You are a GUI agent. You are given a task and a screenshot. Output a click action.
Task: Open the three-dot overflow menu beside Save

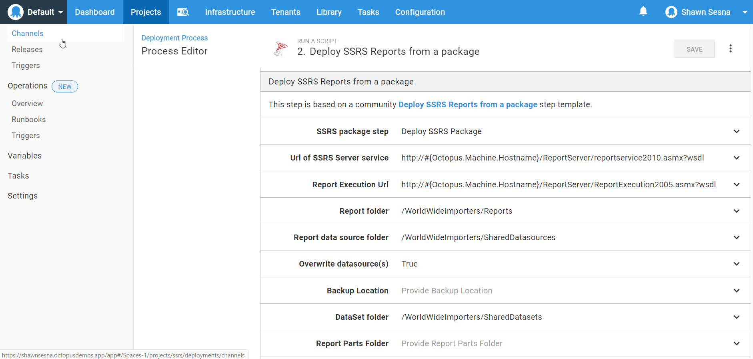[x=730, y=49]
